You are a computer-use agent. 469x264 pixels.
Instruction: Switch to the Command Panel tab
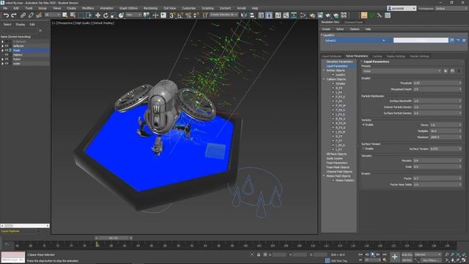(x=353, y=22)
